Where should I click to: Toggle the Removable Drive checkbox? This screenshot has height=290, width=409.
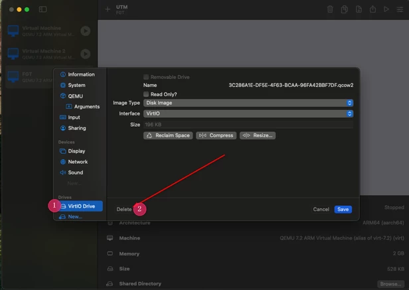tap(146, 77)
